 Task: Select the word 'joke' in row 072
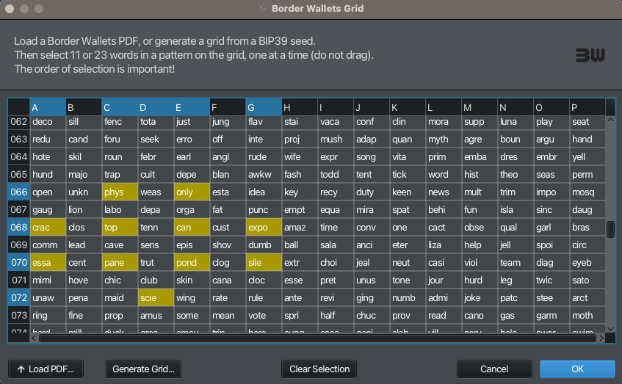(480, 298)
